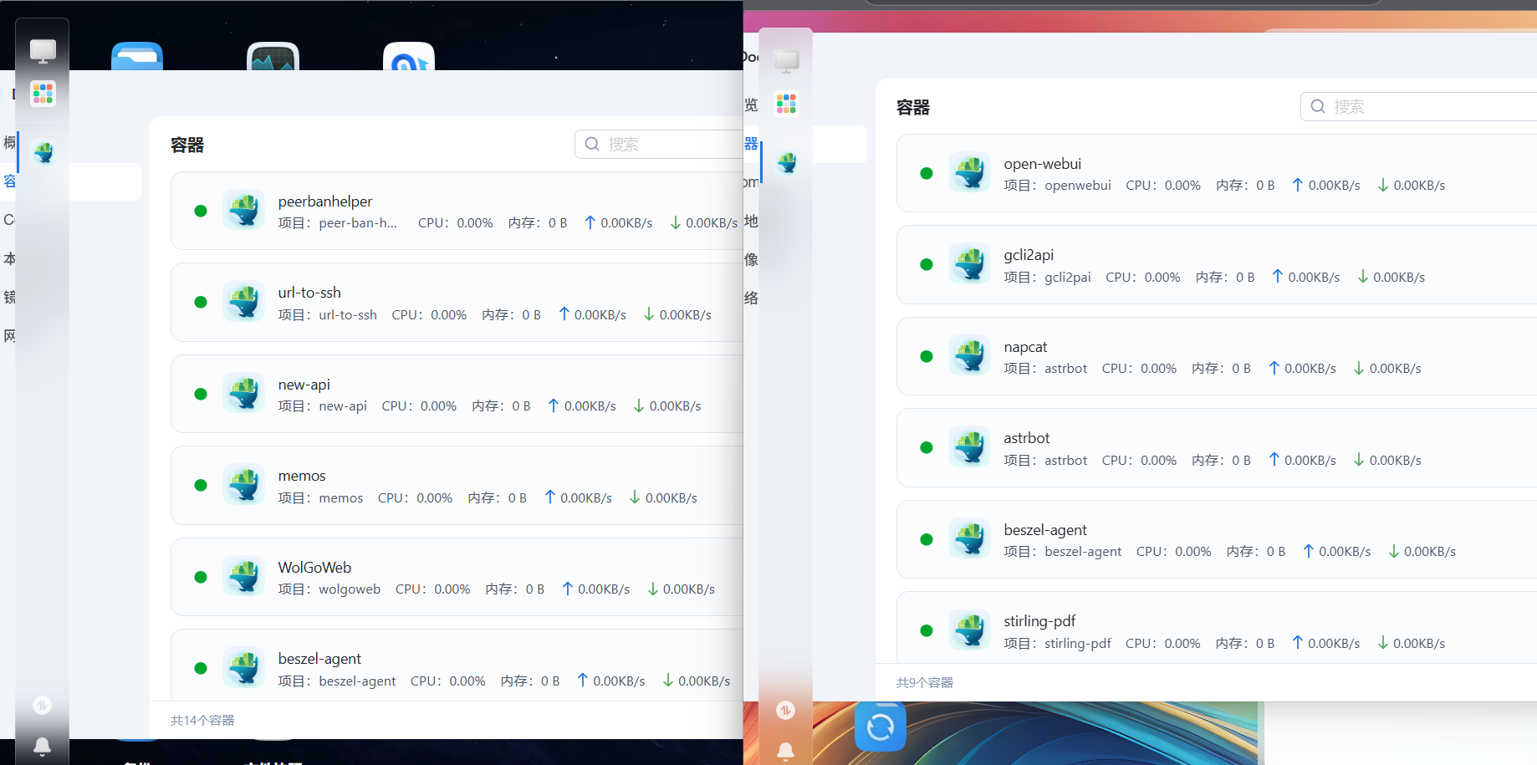The height and width of the screenshot is (765, 1537).
Task: Select the gcli2api container name
Action: click(x=1029, y=255)
